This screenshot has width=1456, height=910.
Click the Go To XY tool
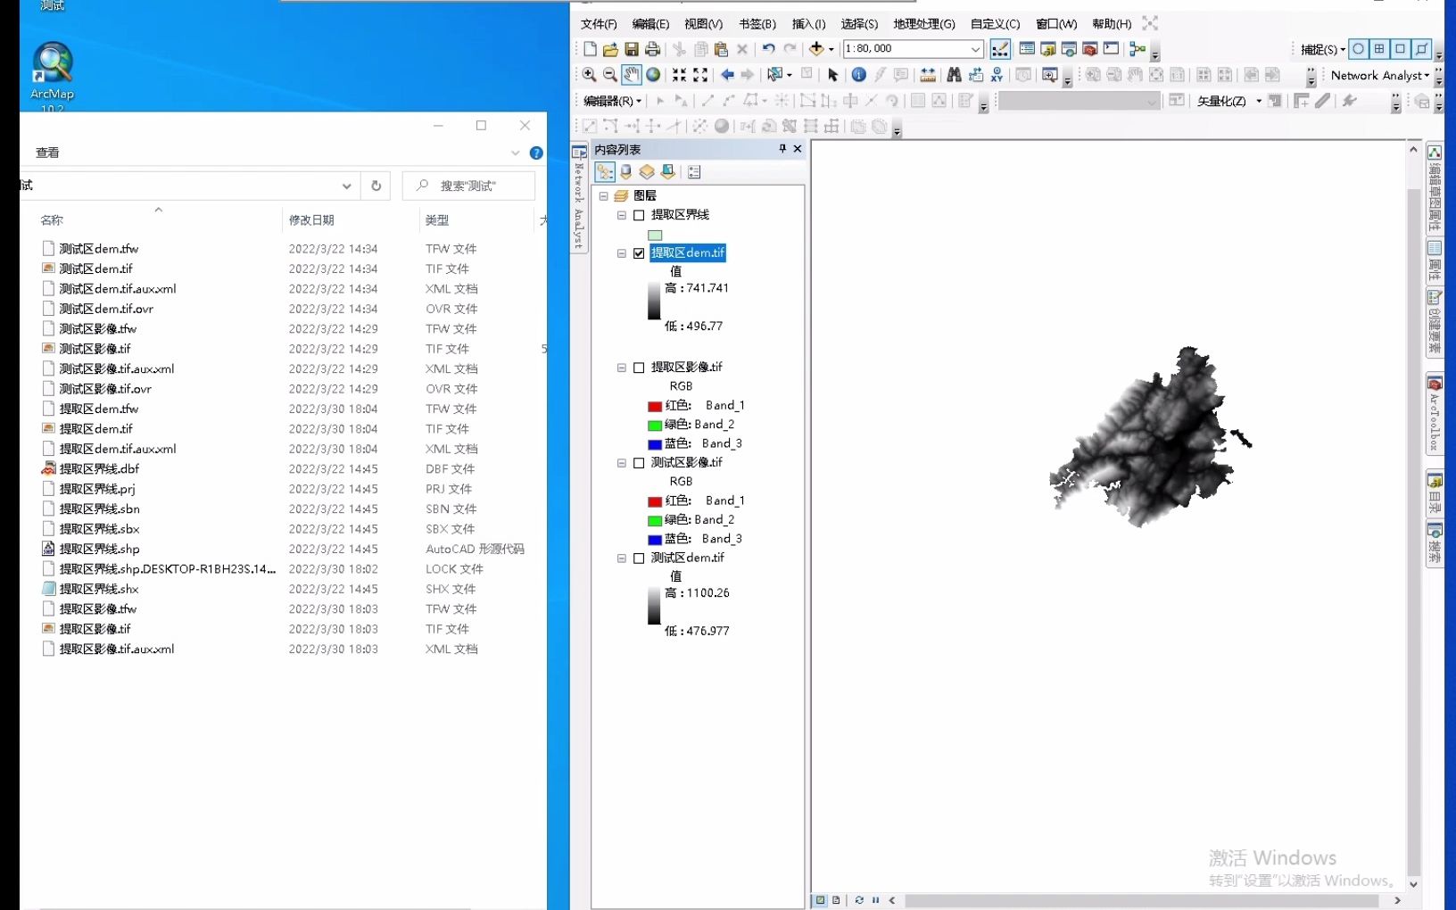[997, 75]
